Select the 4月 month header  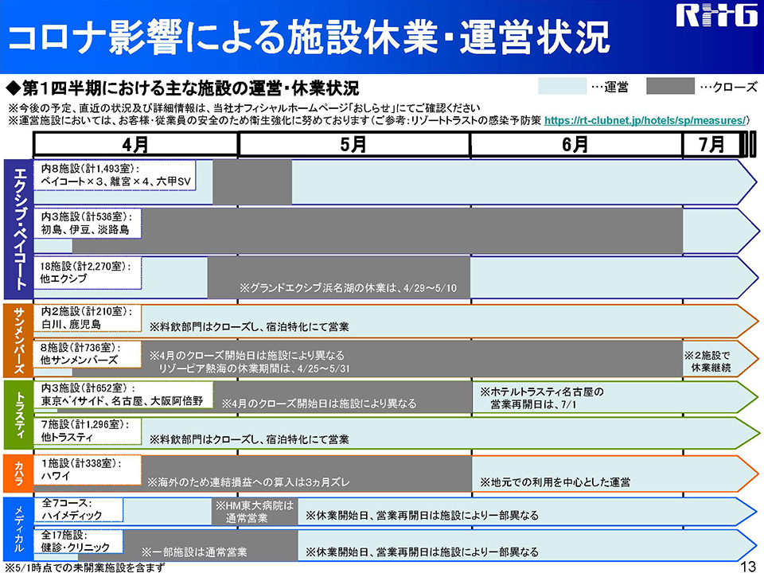[135, 145]
